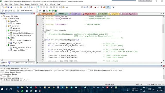165x93 pixels.
Task: Switch to the usb_cdc.h editor tab
Action: (114, 14)
